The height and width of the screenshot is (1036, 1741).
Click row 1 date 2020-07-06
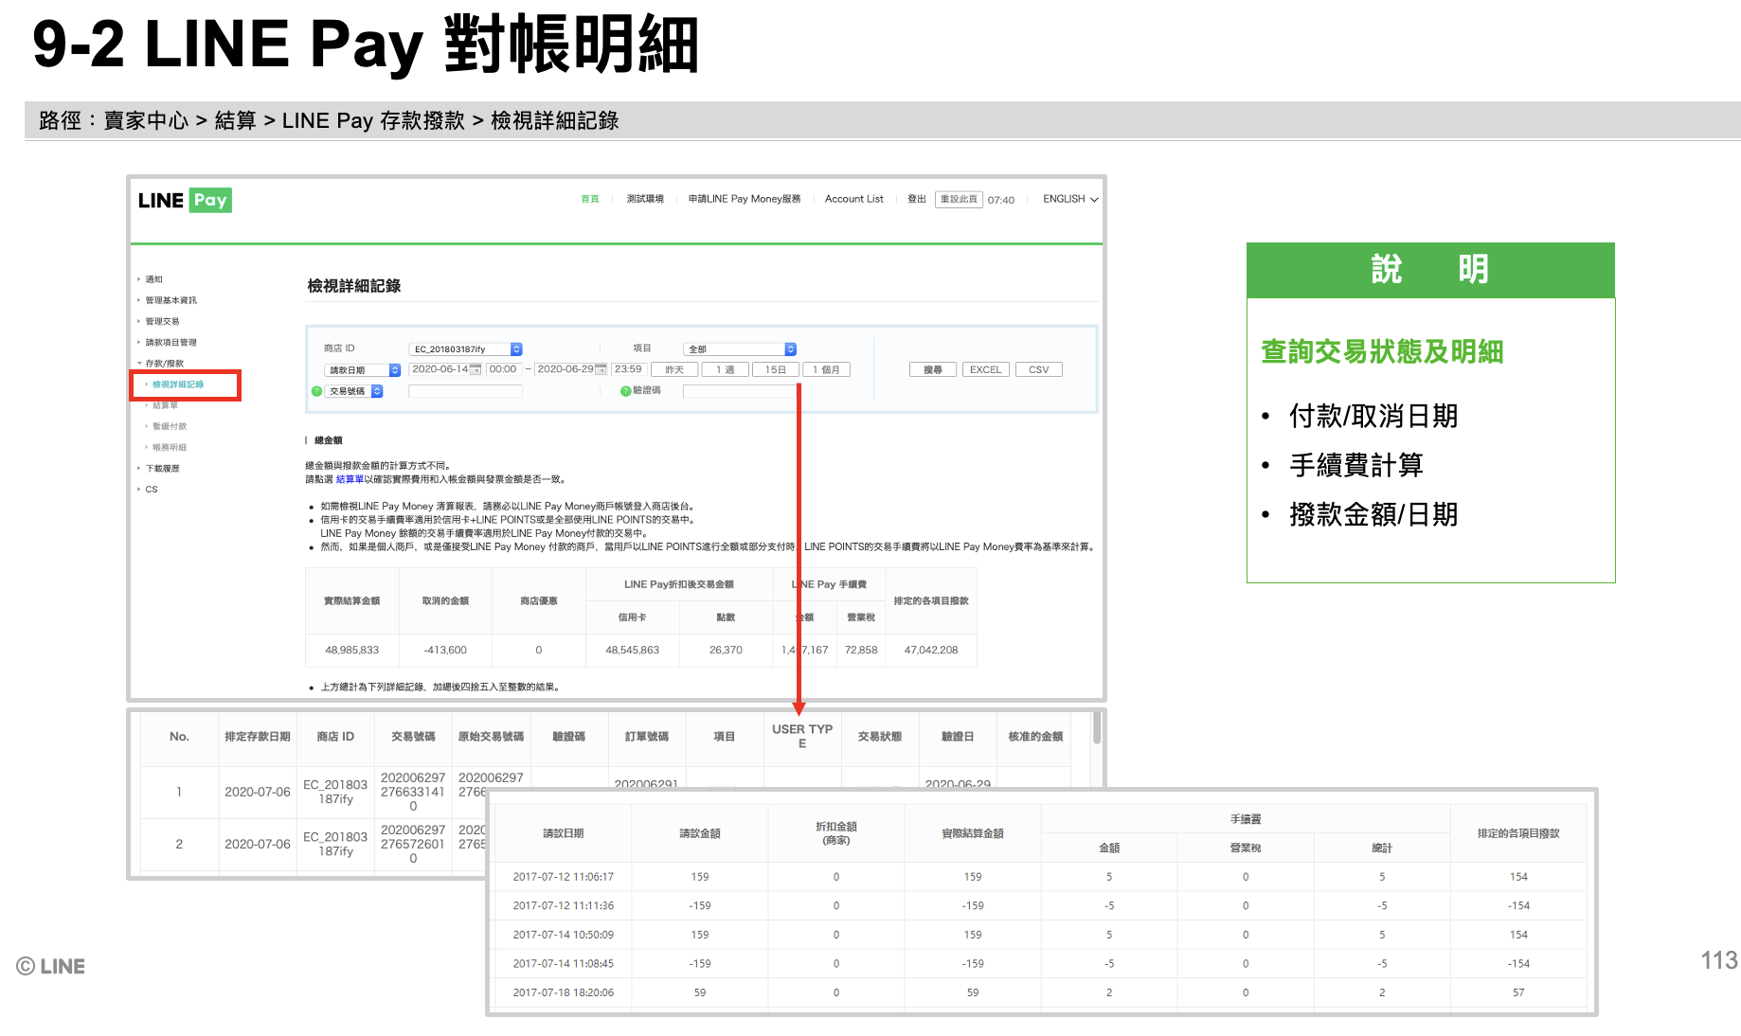click(257, 792)
